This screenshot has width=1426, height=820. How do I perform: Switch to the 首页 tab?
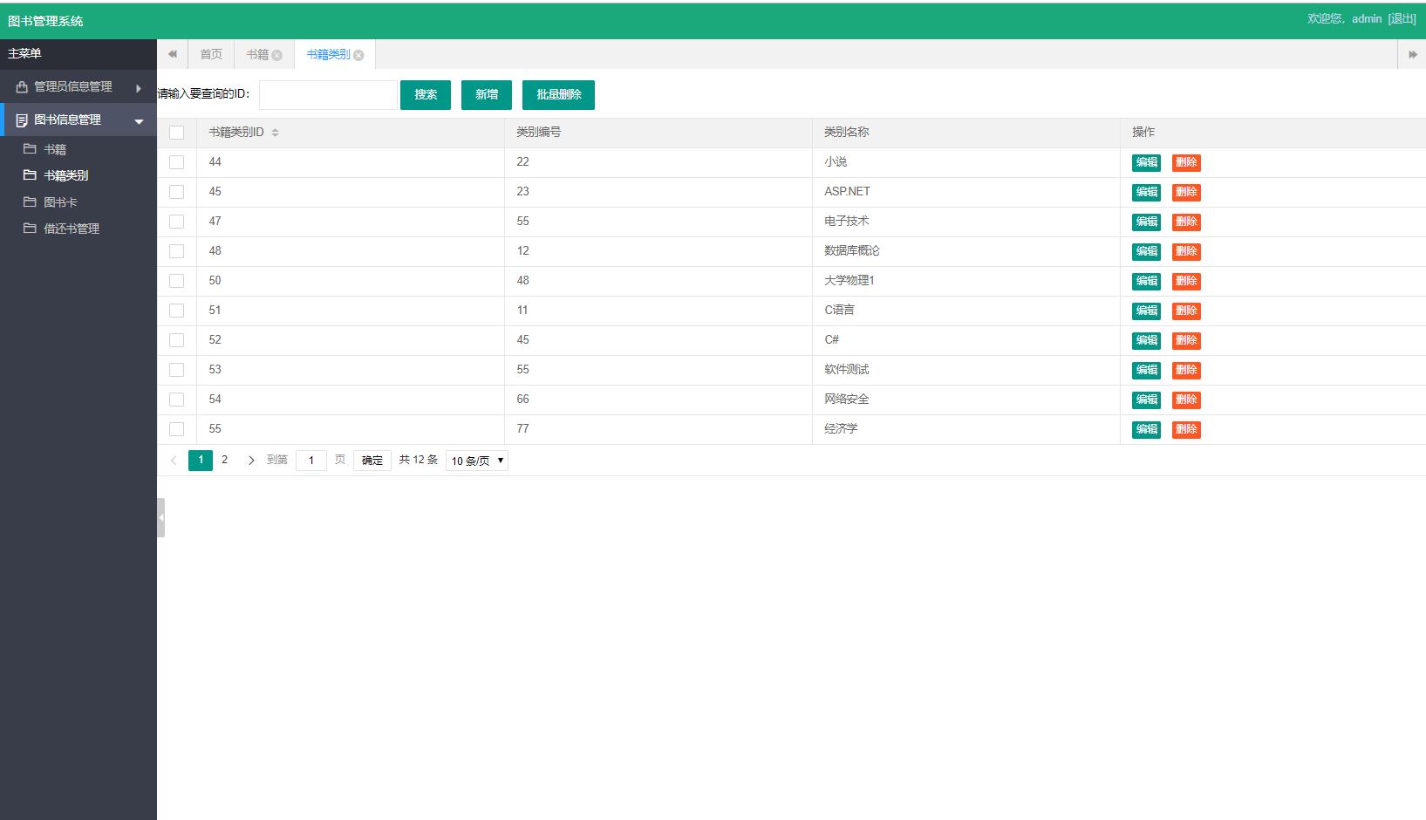point(211,54)
